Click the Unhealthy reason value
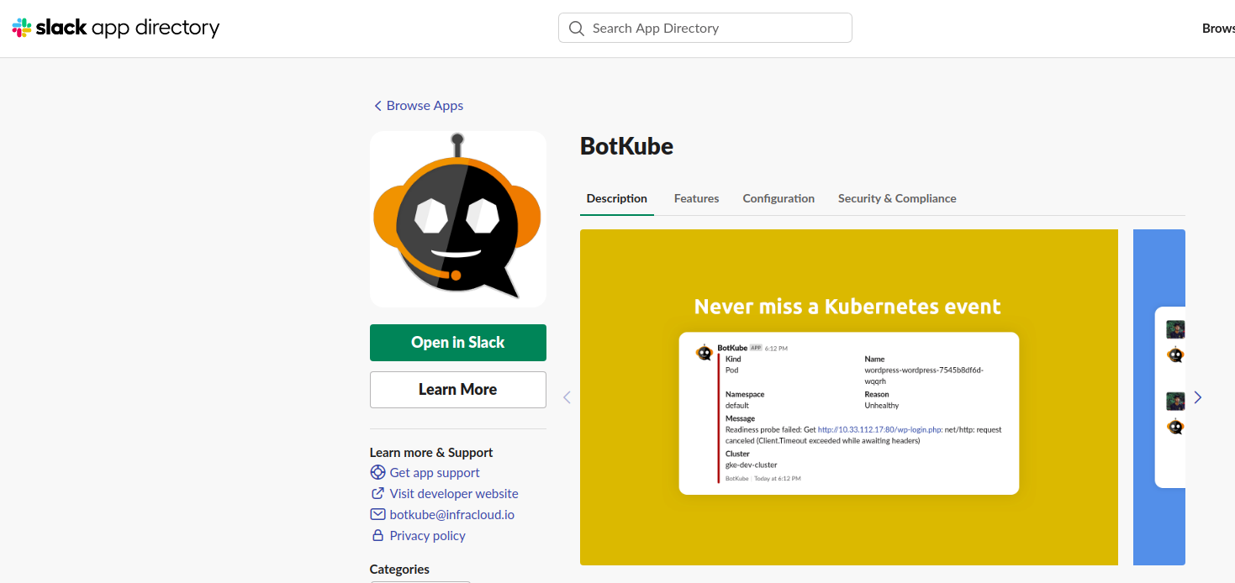This screenshot has height=583, width=1235. [882, 405]
